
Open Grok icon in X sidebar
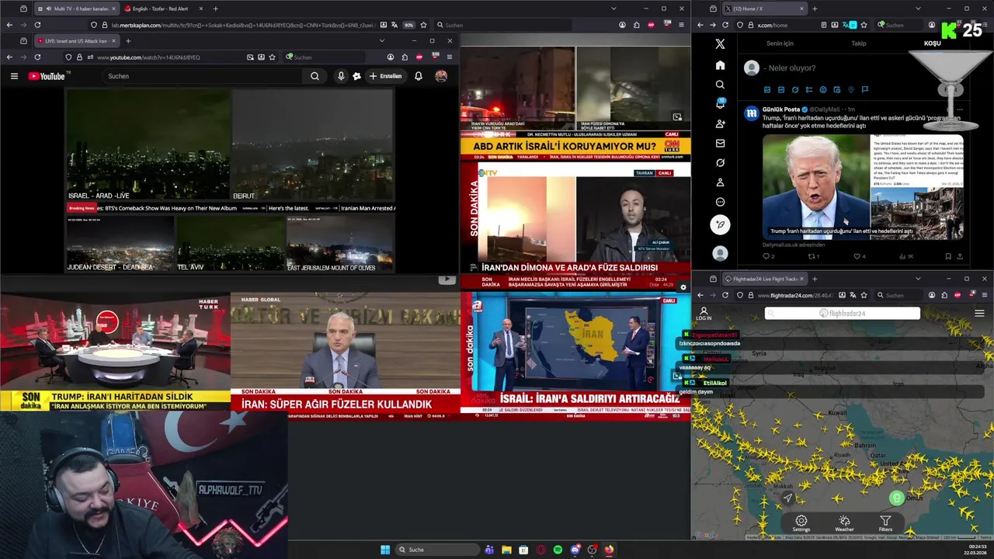[x=720, y=163]
